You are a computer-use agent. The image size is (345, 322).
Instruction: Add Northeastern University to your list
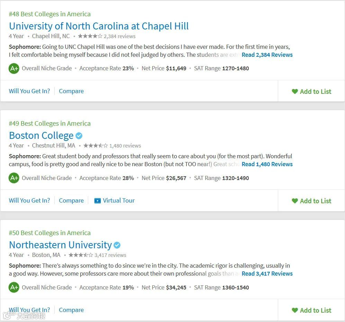(311, 310)
